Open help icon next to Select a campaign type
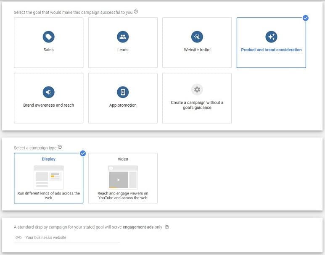The height and width of the screenshot is (255, 325). point(60,147)
